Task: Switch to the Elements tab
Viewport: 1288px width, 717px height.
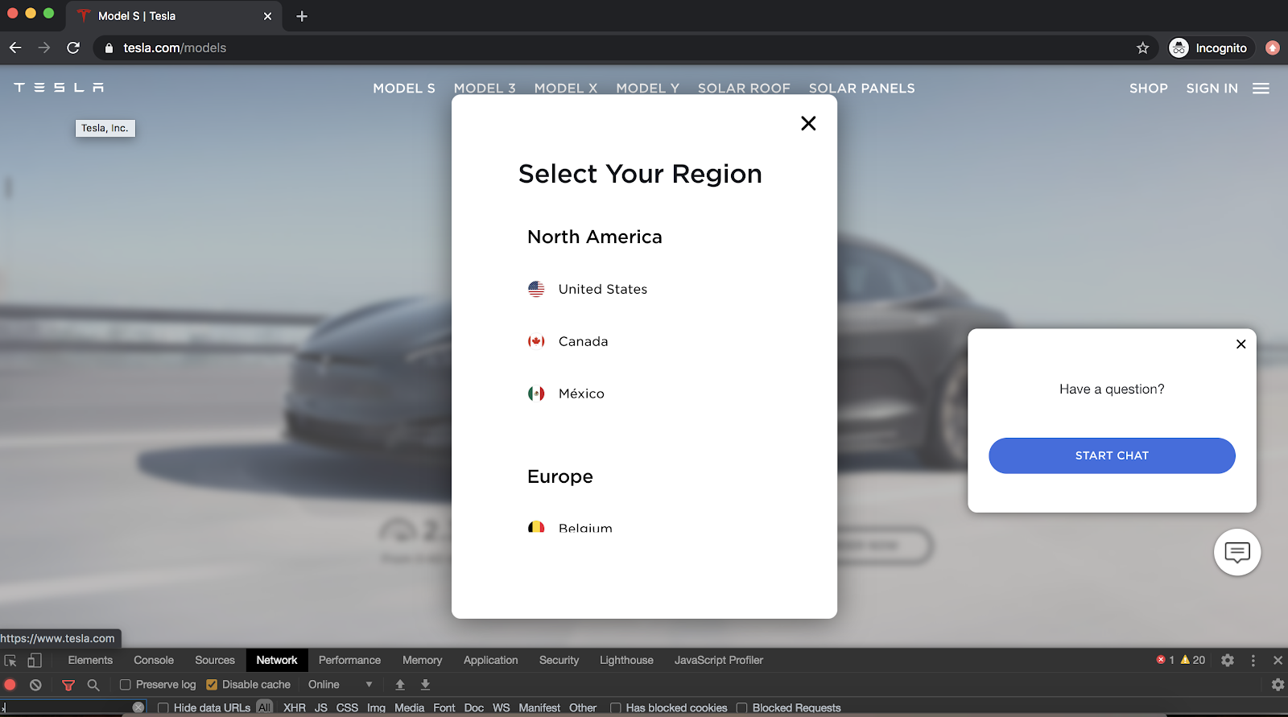Action: pos(90,661)
